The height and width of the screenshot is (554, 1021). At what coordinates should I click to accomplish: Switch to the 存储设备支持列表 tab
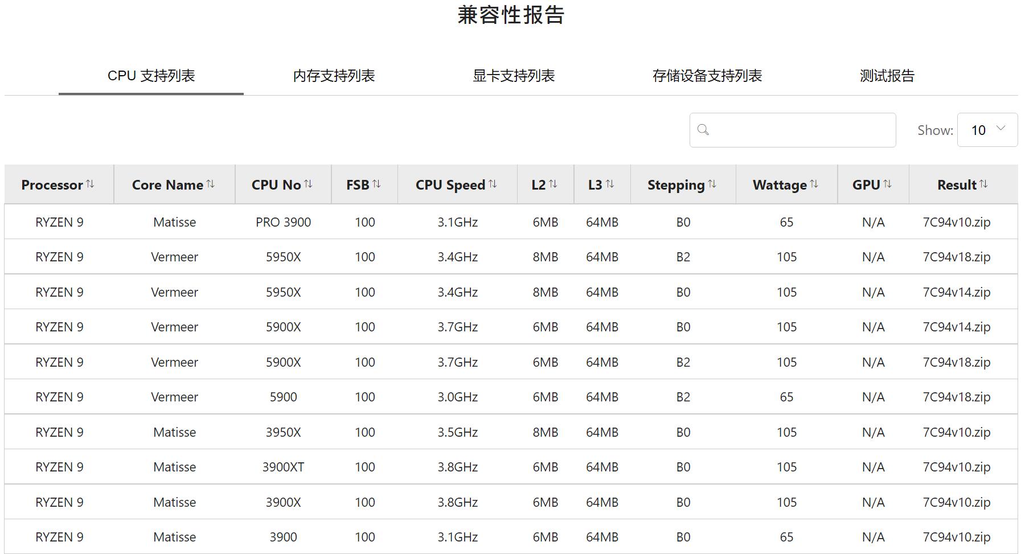pos(708,75)
